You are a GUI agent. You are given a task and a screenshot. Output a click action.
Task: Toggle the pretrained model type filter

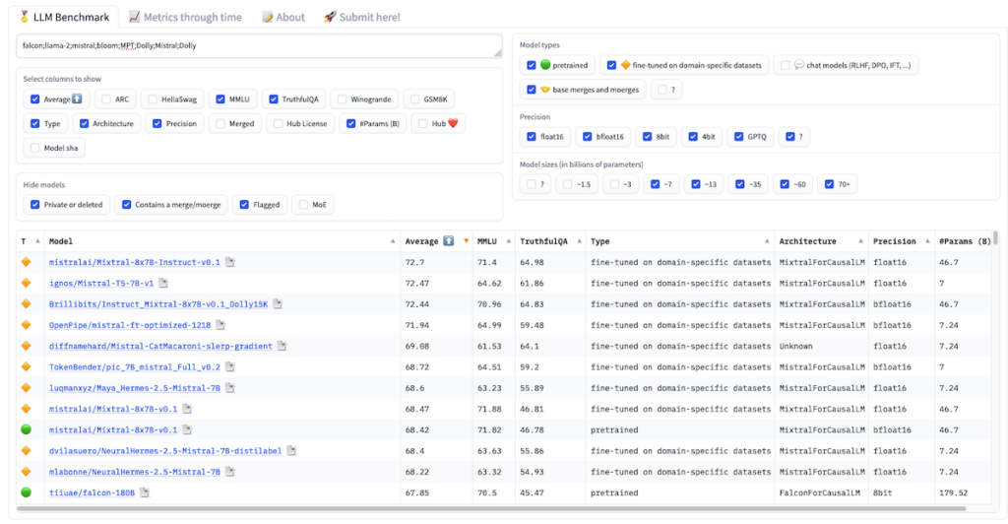531,65
